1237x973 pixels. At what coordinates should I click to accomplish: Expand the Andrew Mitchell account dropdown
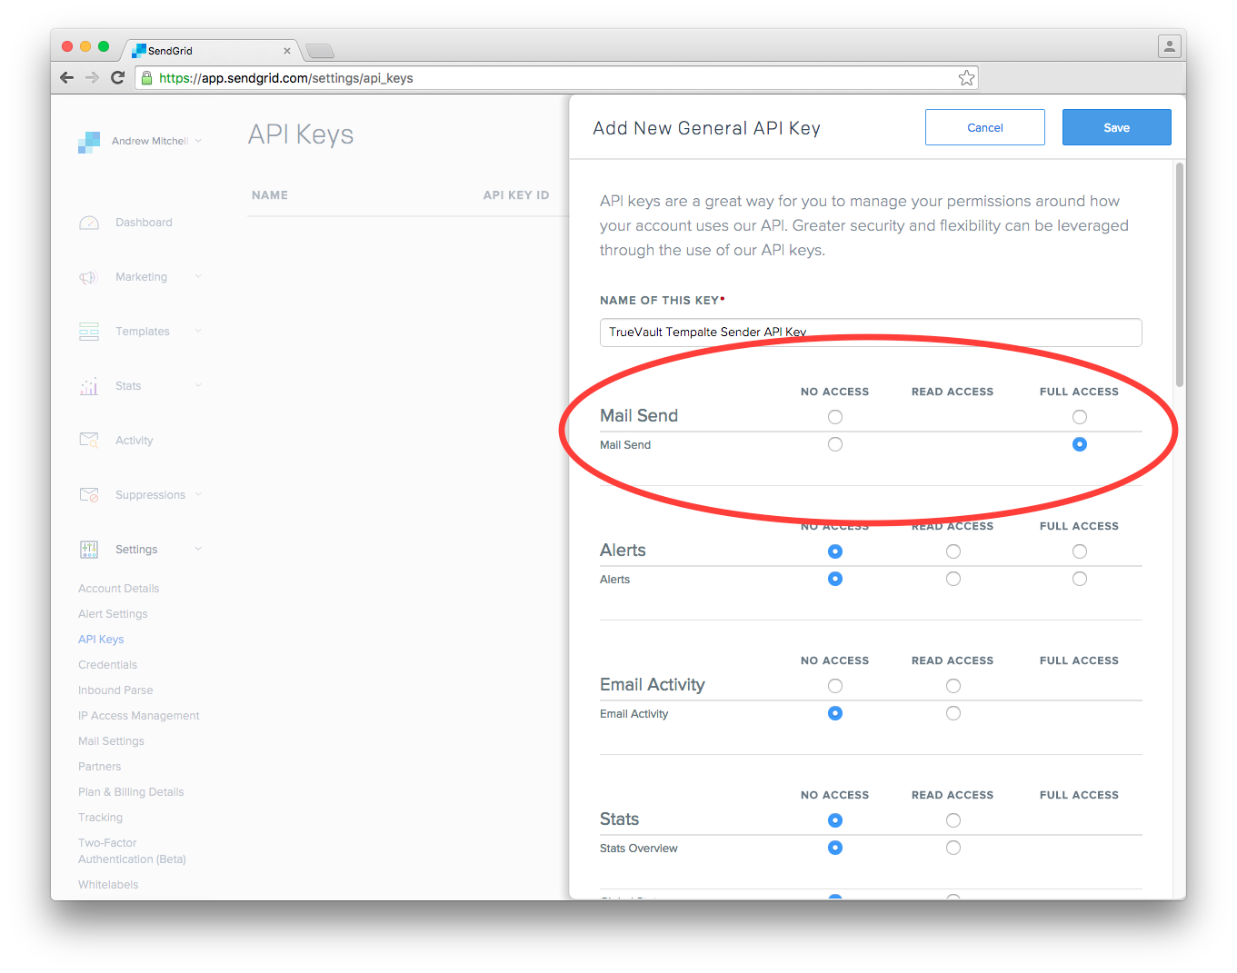(x=198, y=141)
